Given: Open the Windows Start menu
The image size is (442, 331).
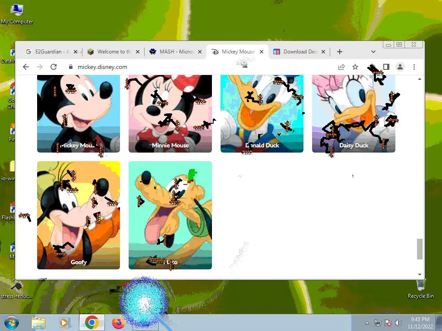Looking at the screenshot, I should click(11, 322).
